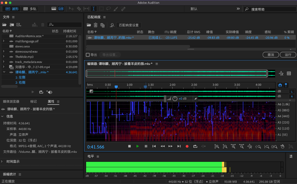
Task: Select the Time Selection tool
Action: [93, 9]
